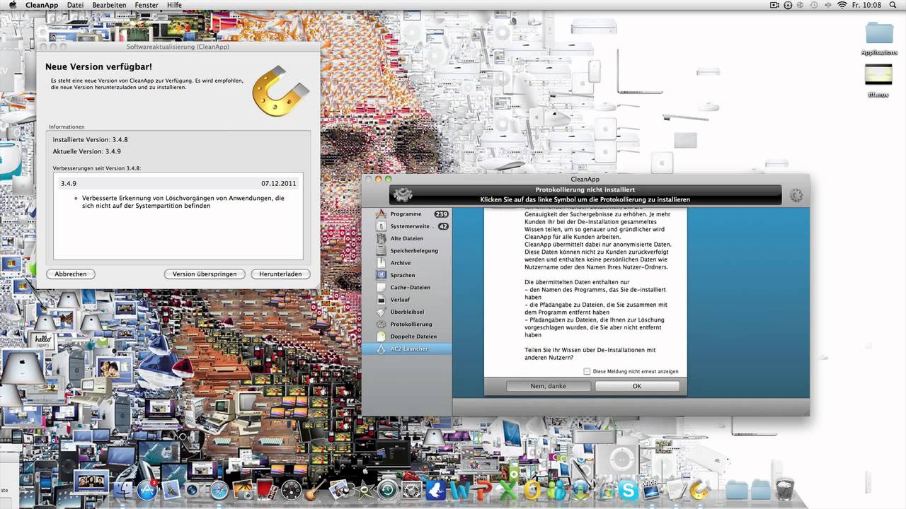Click the Herunterladen button
Viewport: 906px width, 509px height.
(280, 274)
